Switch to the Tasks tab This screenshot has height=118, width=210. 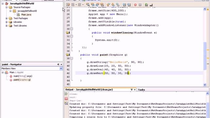pyautogui.click(x=141, y=90)
